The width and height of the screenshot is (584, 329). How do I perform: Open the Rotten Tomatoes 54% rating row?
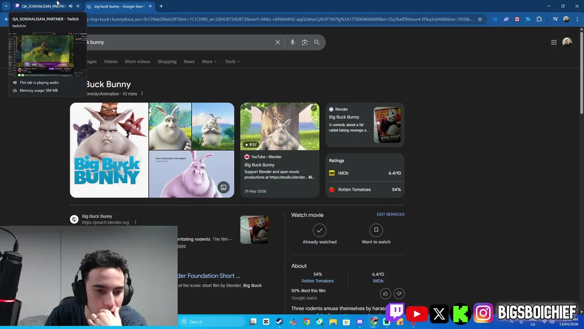pos(365,190)
